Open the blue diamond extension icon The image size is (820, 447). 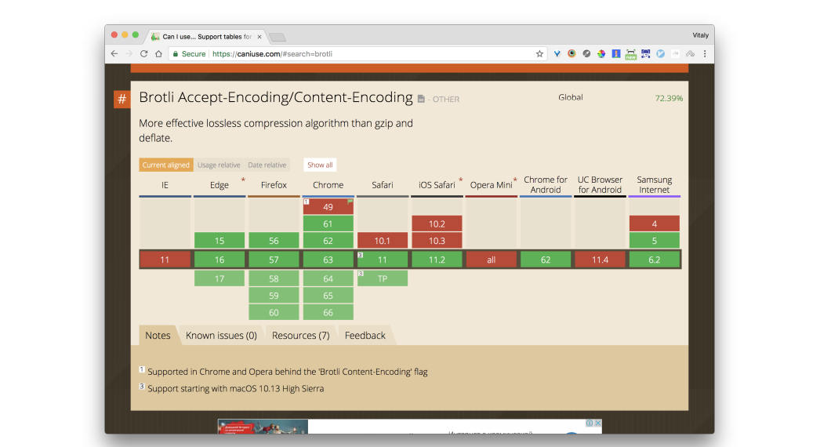(x=557, y=54)
